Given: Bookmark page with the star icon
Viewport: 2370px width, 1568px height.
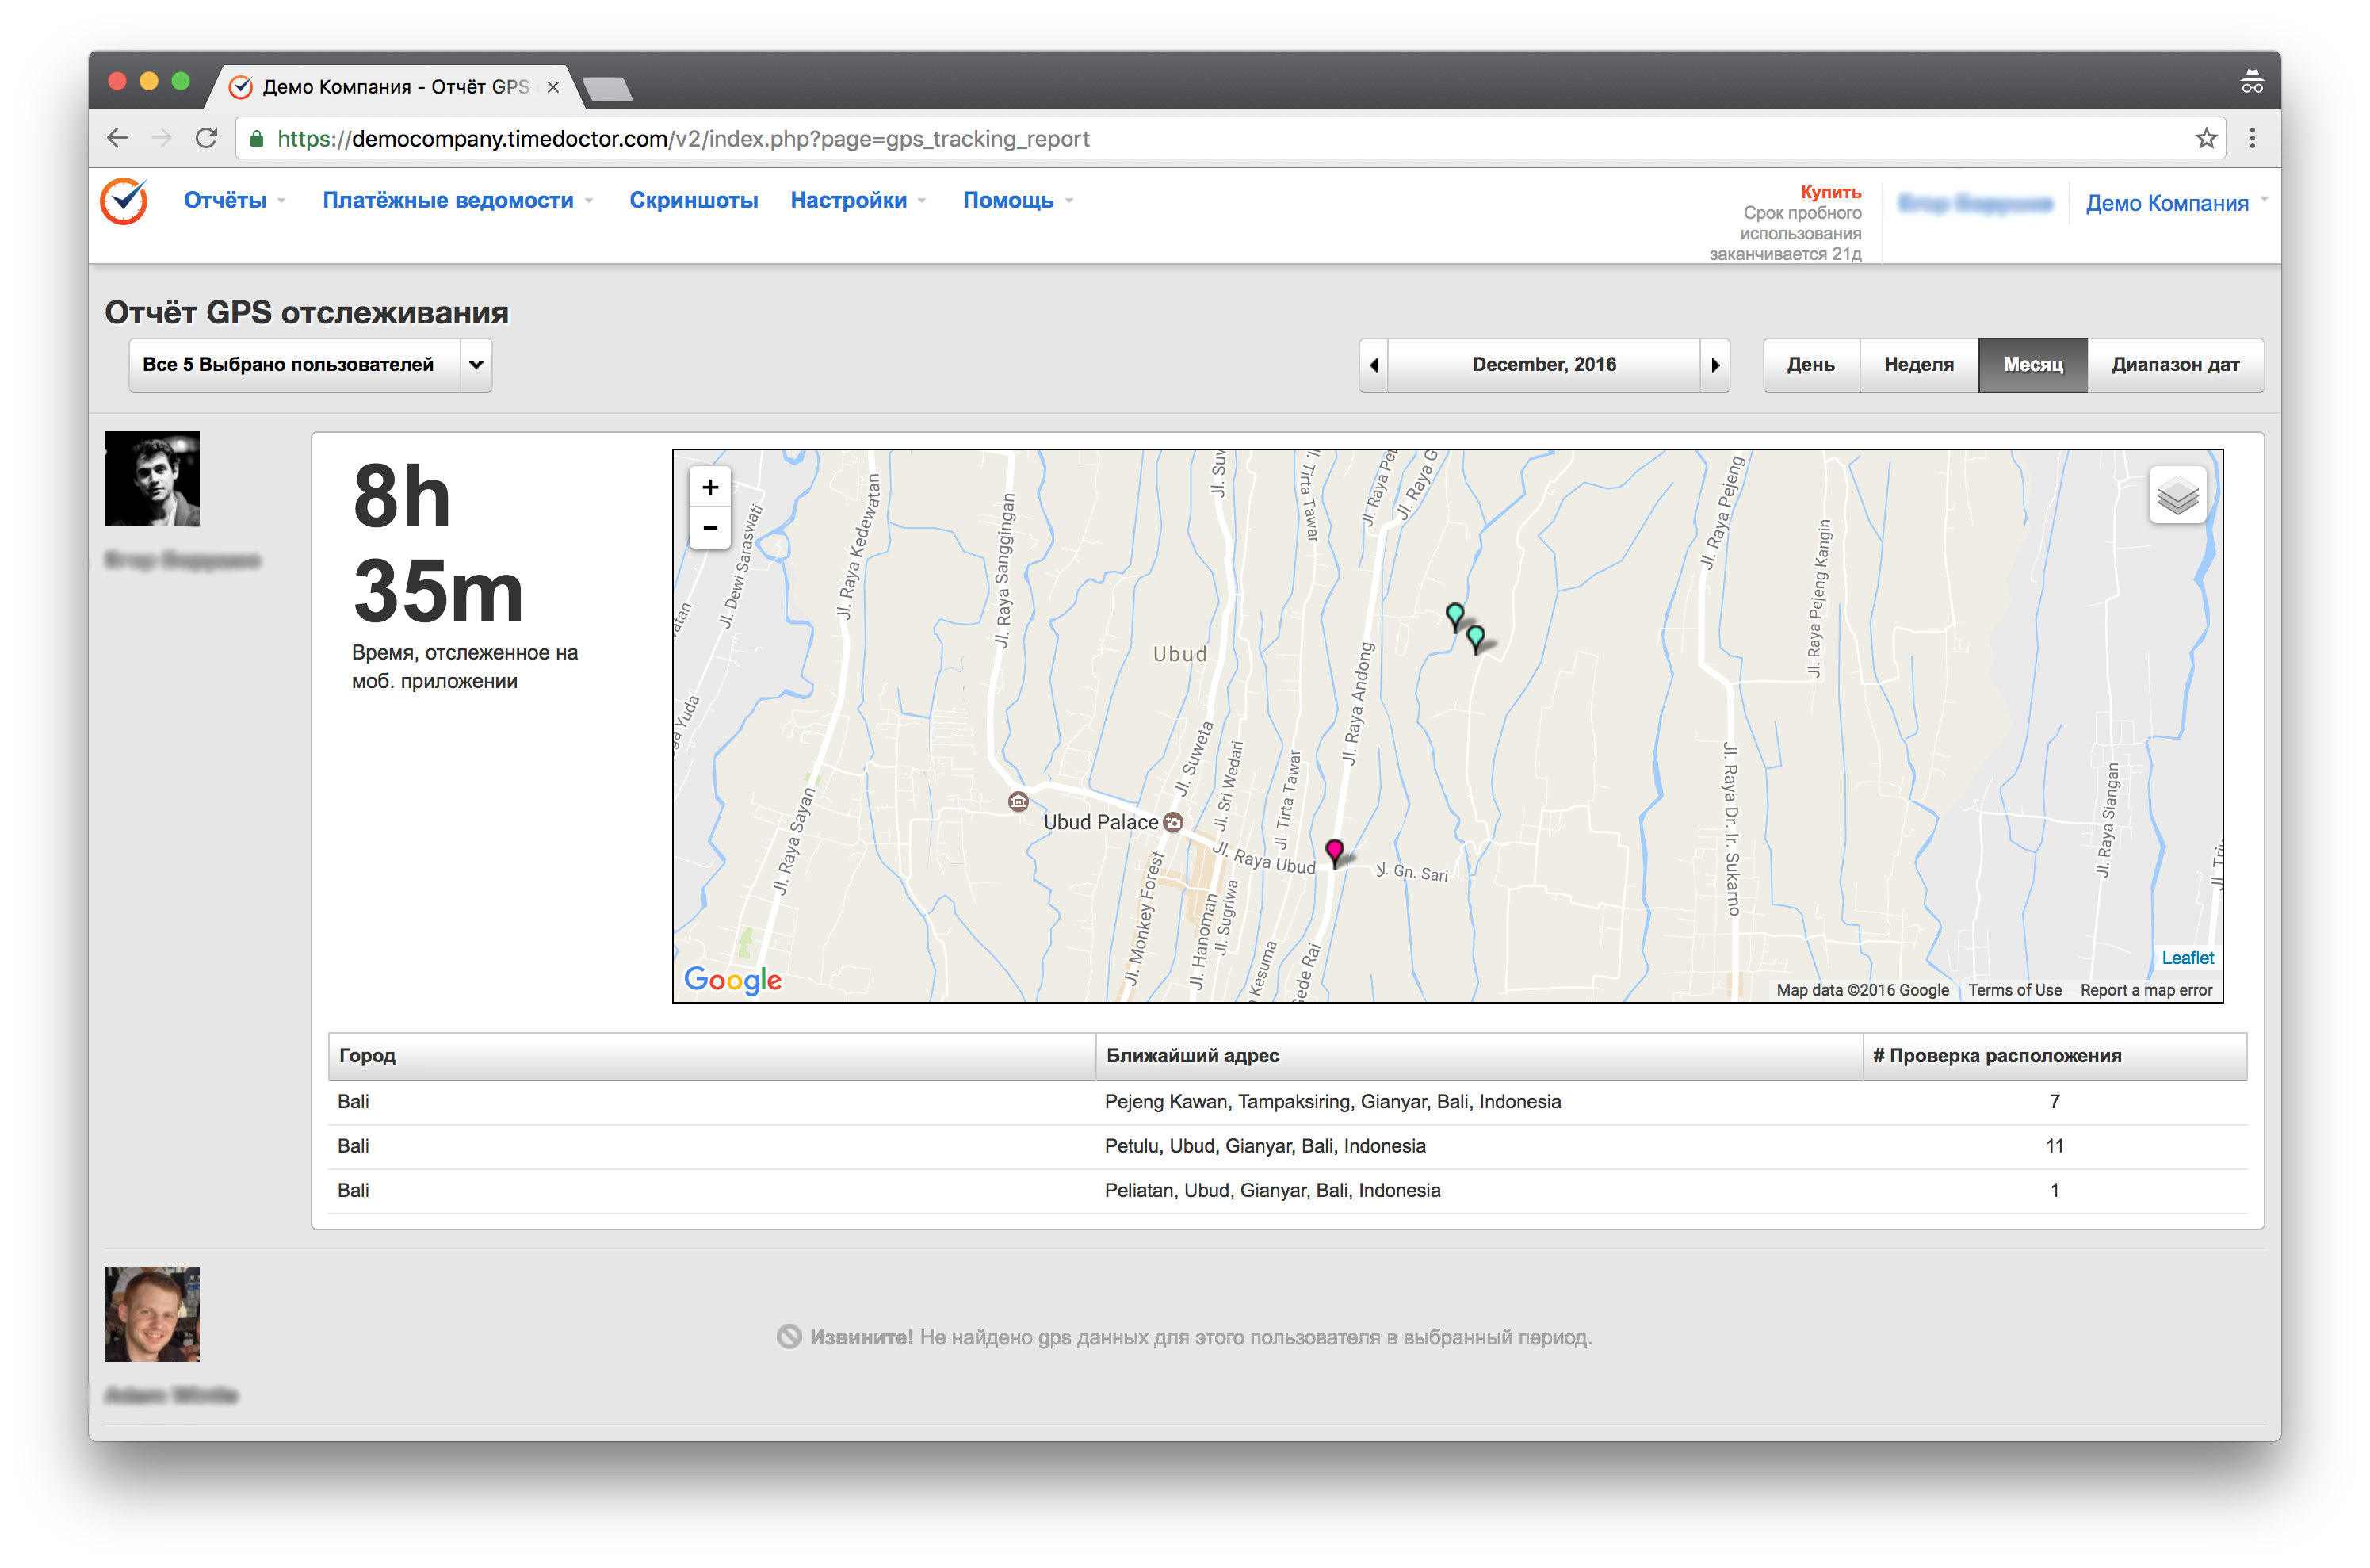Looking at the screenshot, I should tap(2206, 138).
